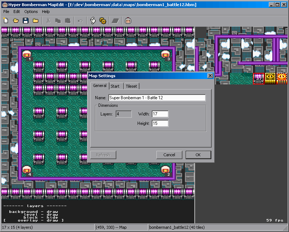Image resolution: width=289 pixels, height=232 pixels.
Task: Open the Options menu
Action: click(x=31, y=12)
